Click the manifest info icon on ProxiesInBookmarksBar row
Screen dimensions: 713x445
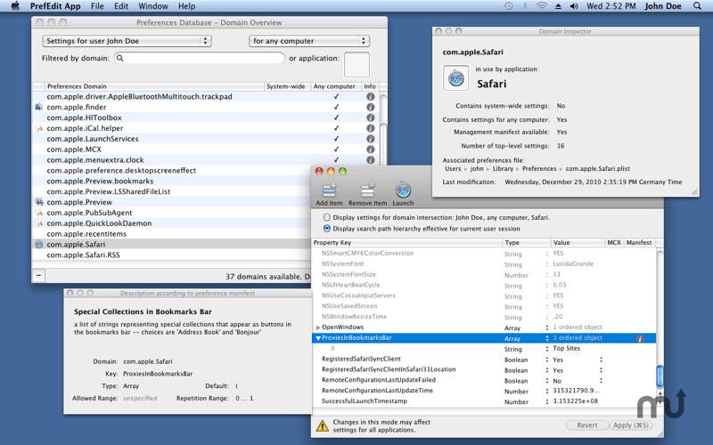[x=640, y=338]
